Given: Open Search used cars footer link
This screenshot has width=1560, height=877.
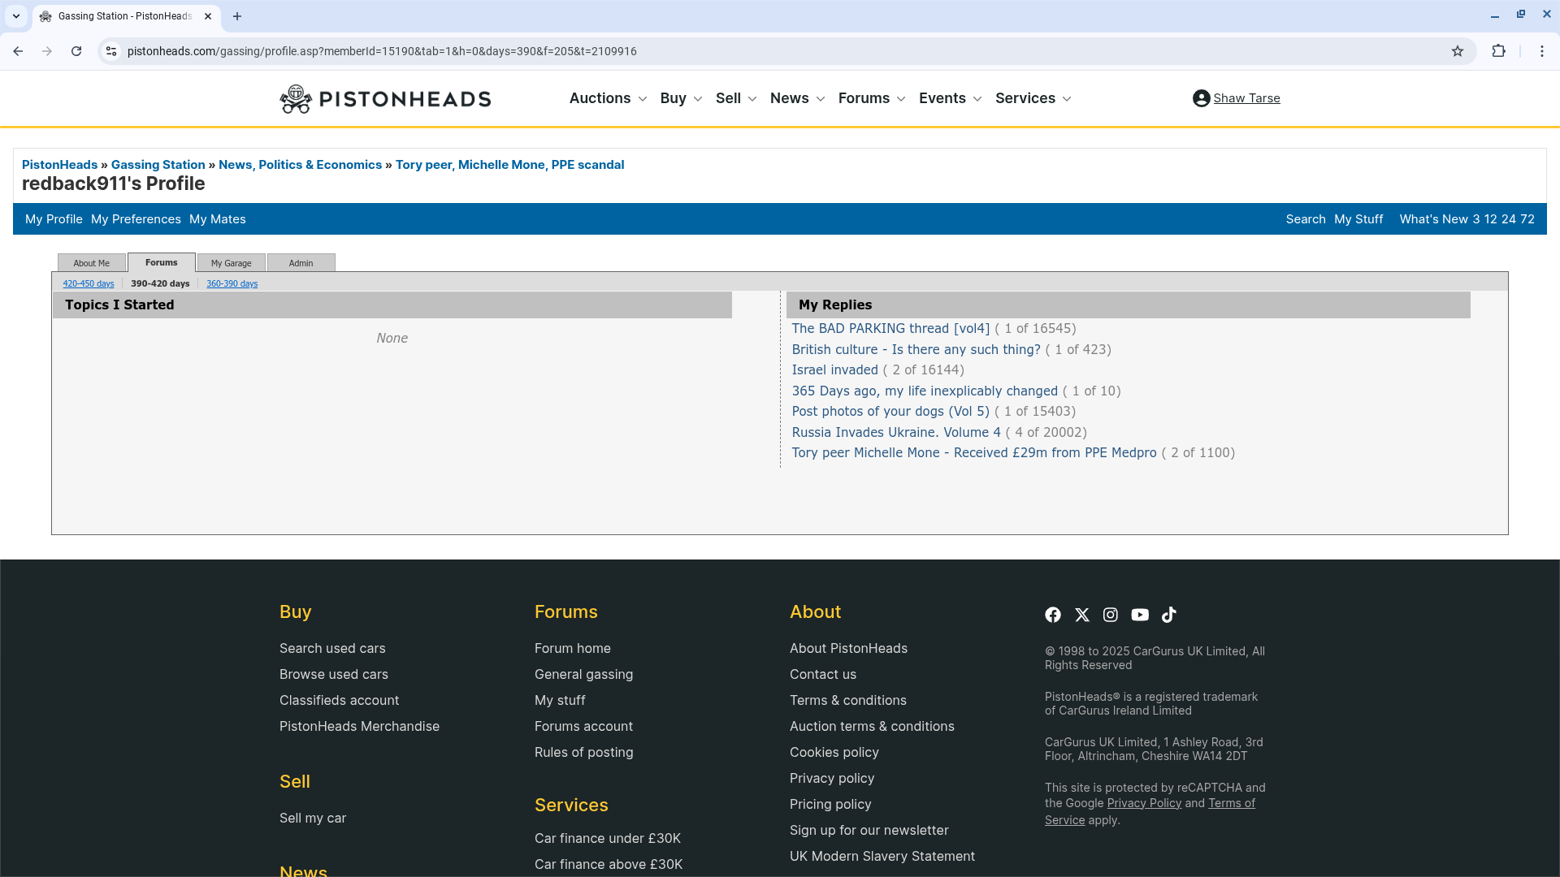Looking at the screenshot, I should click(332, 649).
